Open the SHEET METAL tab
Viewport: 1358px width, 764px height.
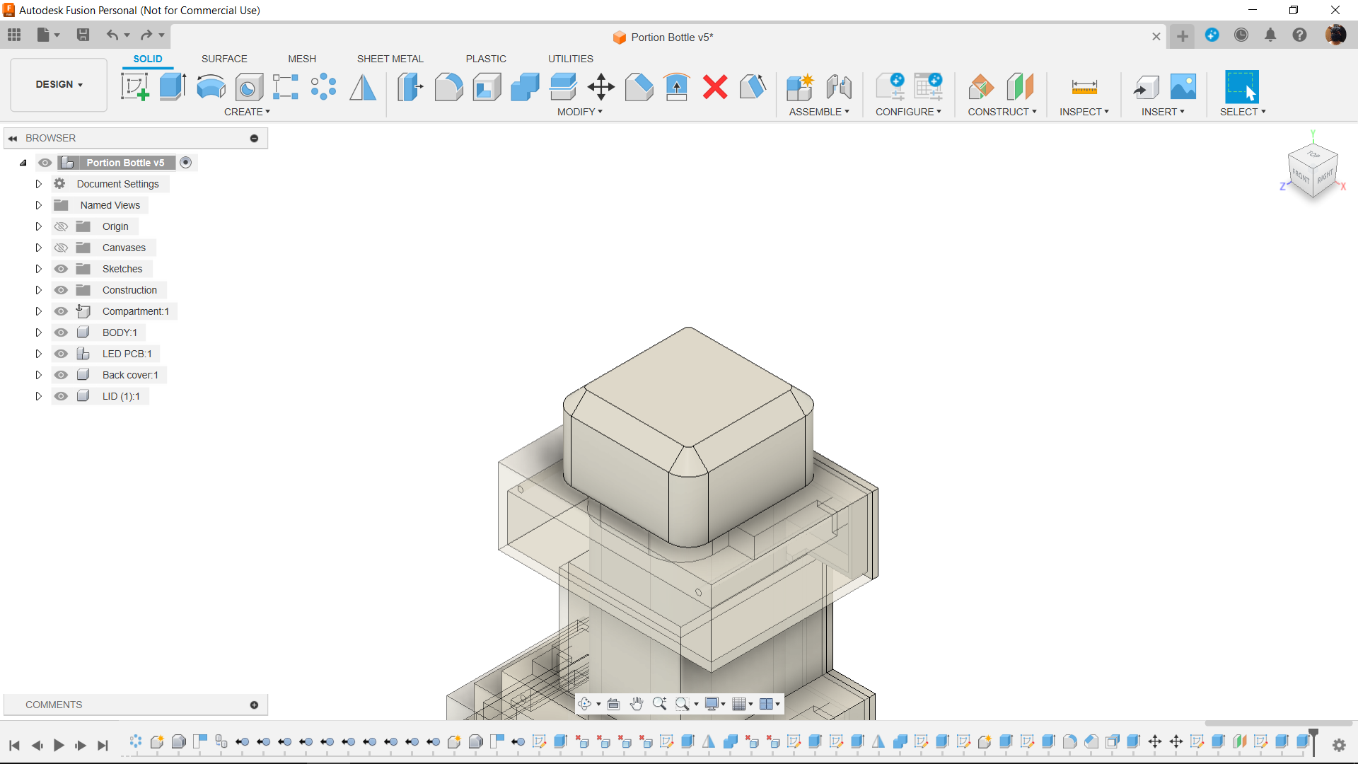(x=390, y=59)
